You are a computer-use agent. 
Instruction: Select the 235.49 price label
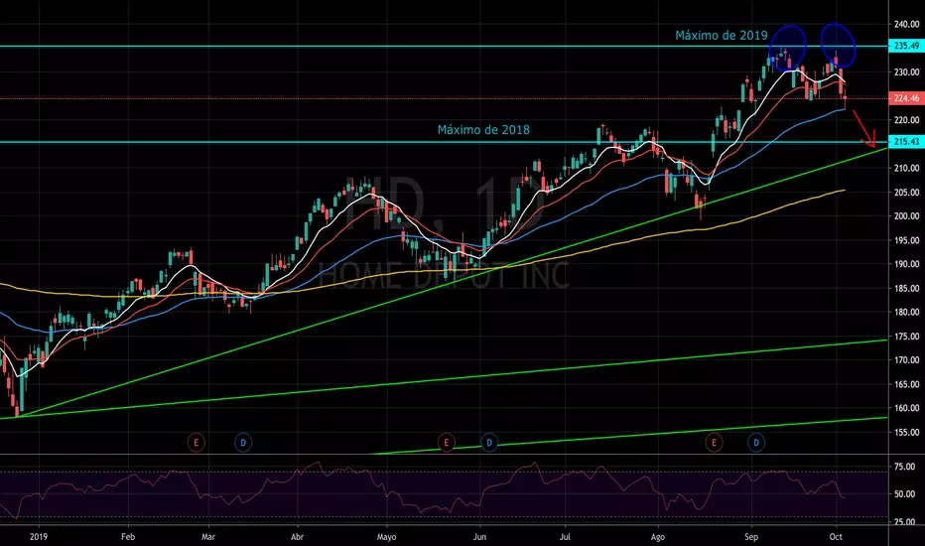pos(906,46)
